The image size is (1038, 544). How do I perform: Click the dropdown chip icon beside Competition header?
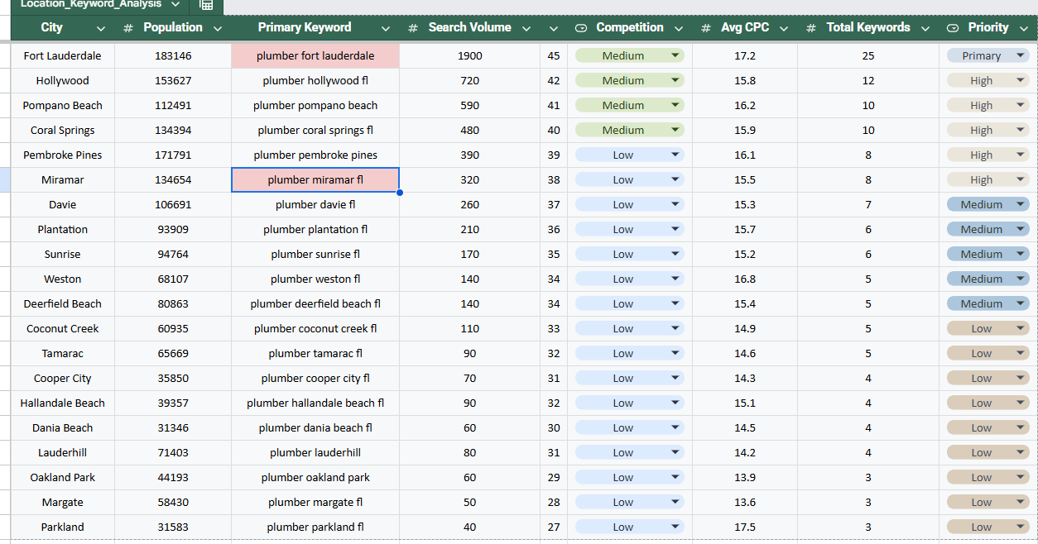(581, 28)
